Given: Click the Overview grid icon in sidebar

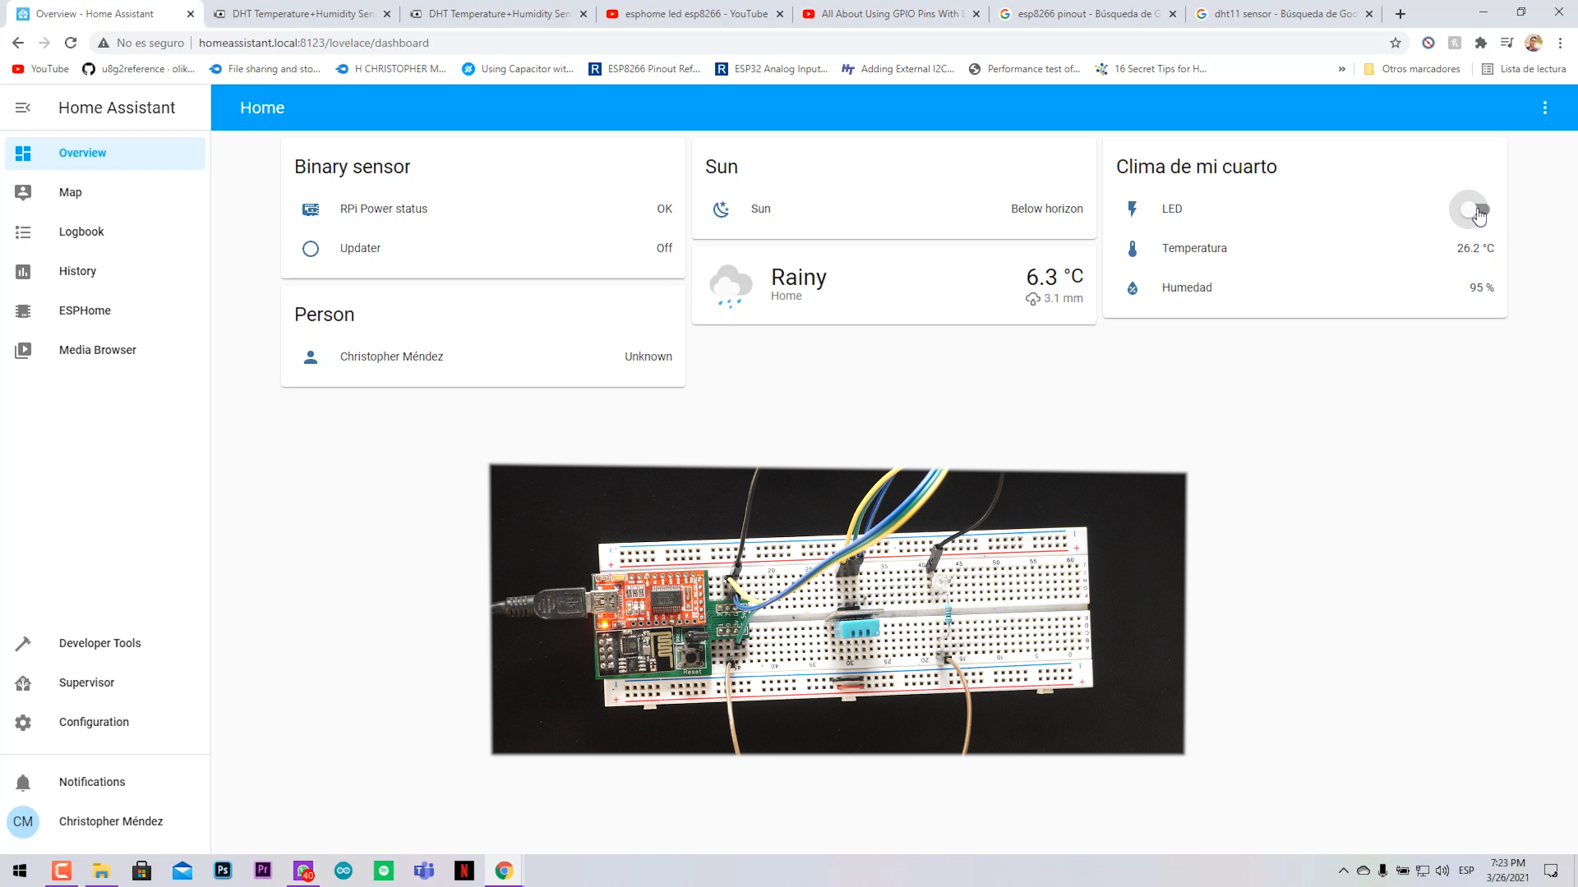Looking at the screenshot, I should (x=23, y=153).
